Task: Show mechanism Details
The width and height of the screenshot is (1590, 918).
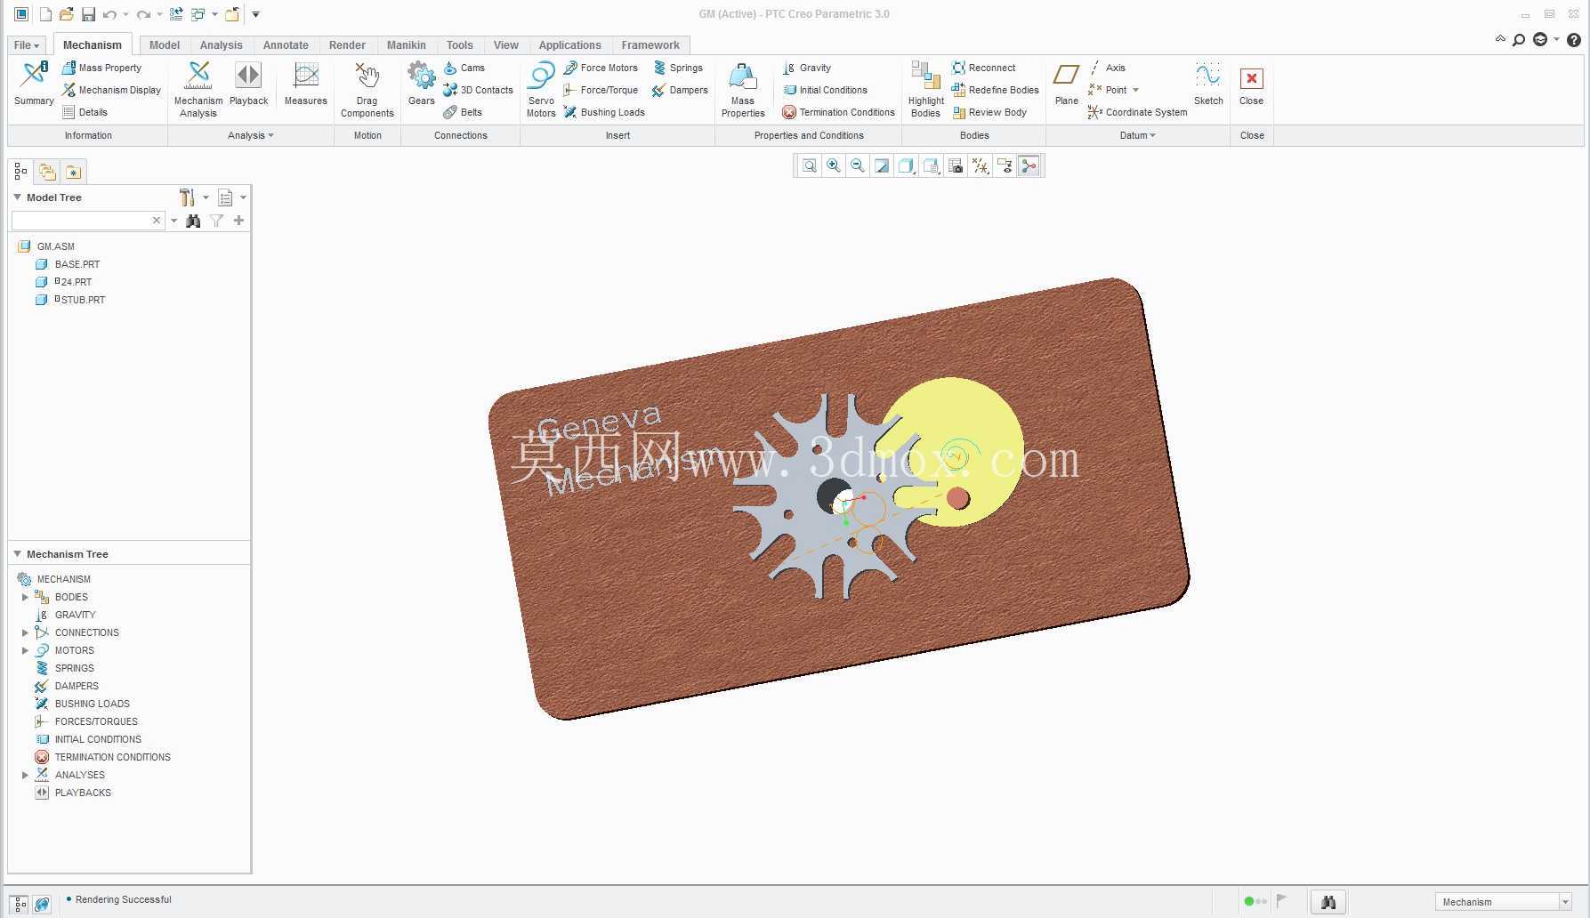Action: pyautogui.click(x=85, y=112)
